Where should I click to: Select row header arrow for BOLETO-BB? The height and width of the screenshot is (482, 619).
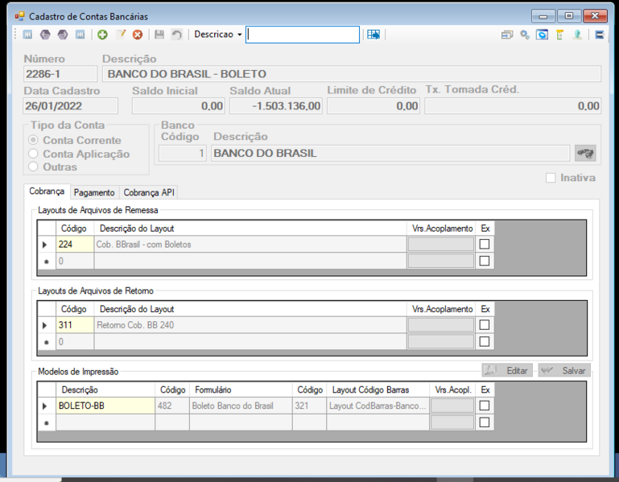(47, 406)
